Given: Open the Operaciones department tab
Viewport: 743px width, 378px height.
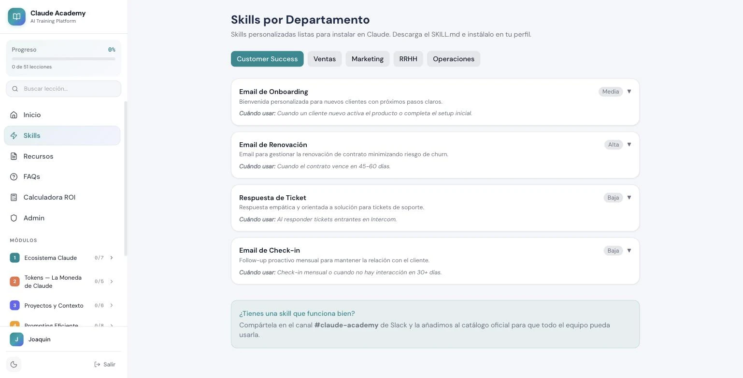Looking at the screenshot, I should pyautogui.click(x=454, y=59).
